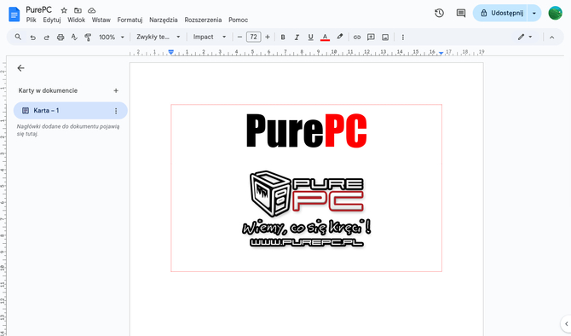Select the Karta – 1 tab
This screenshot has width=571, height=336.
pos(70,110)
